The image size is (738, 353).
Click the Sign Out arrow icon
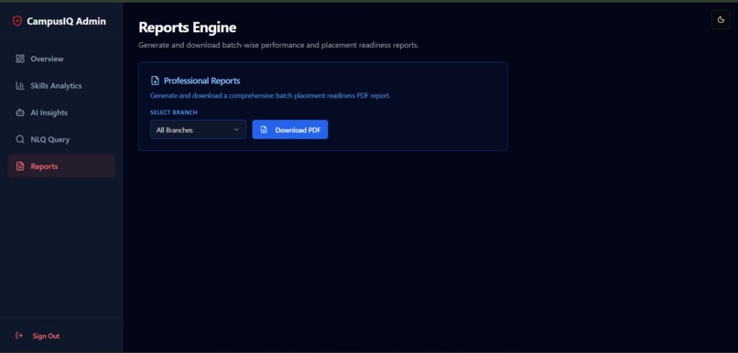point(19,336)
